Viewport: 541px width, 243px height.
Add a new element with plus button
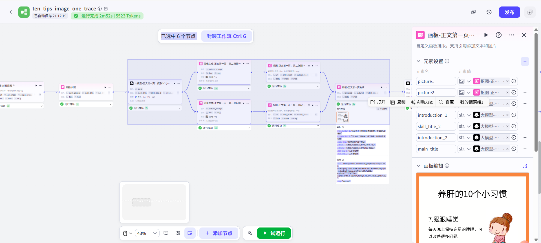(525, 61)
